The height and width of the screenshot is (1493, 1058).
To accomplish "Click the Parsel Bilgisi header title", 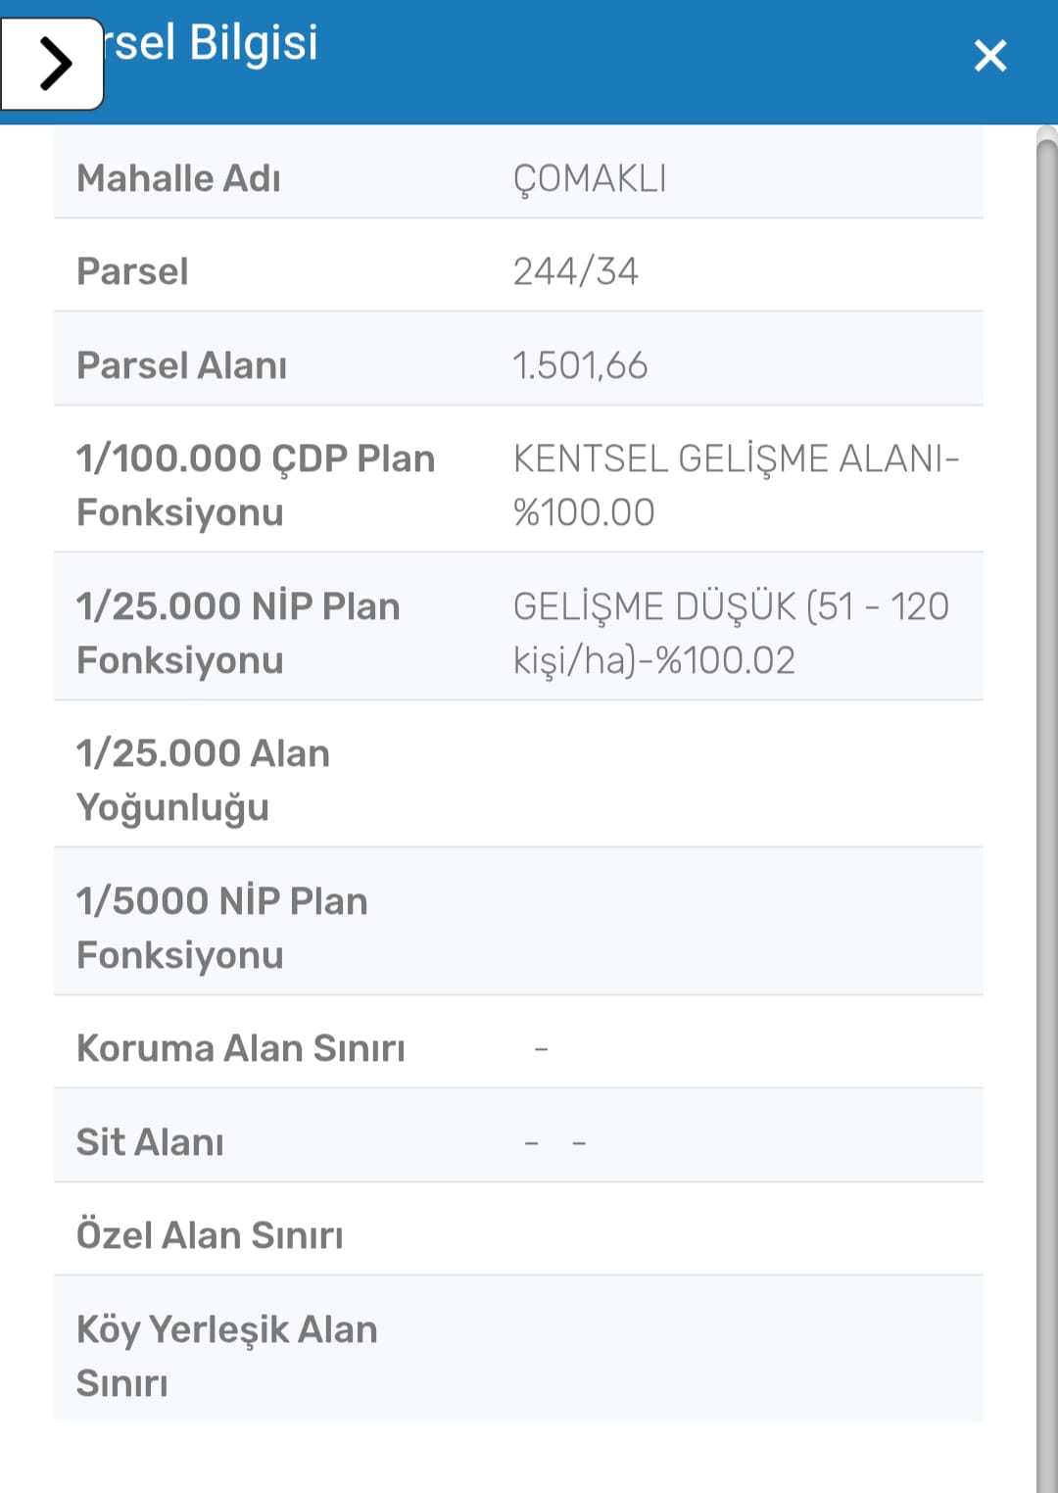I will (x=216, y=43).
